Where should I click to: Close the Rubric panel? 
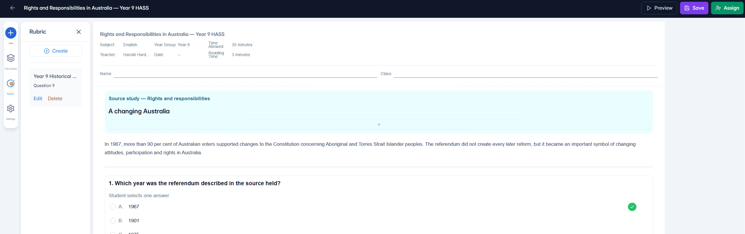[x=79, y=32]
